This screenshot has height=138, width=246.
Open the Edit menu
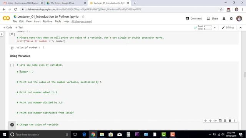pyautogui.click(x=22, y=21)
